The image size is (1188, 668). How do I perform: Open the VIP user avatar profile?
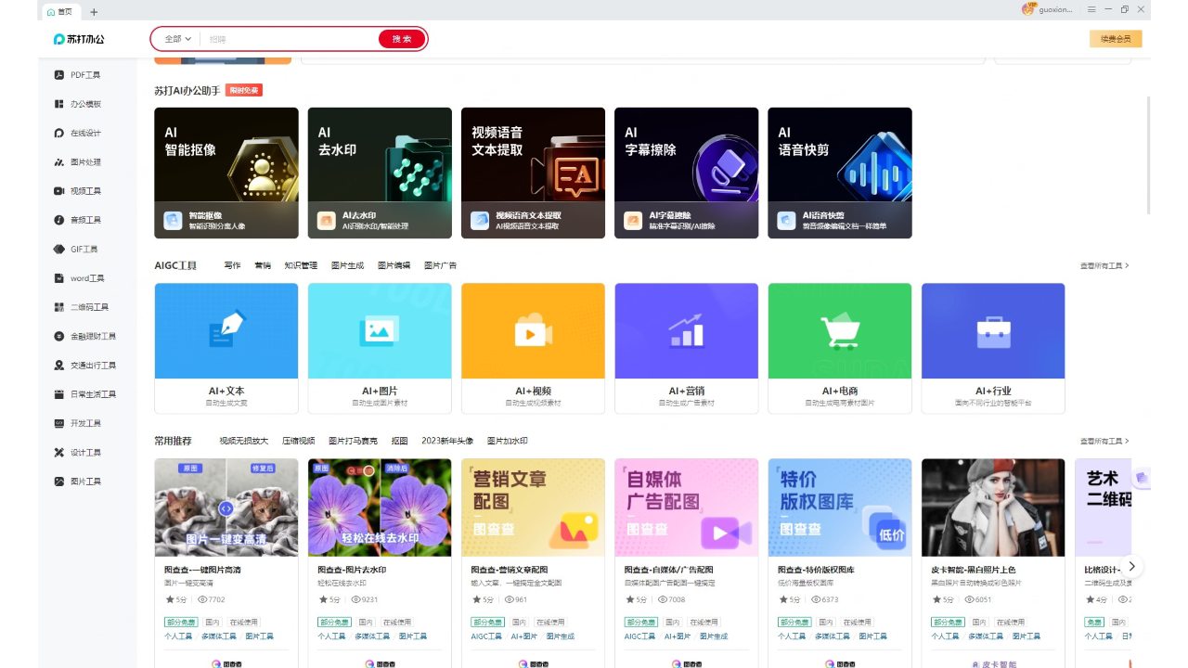(x=1028, y=9)
